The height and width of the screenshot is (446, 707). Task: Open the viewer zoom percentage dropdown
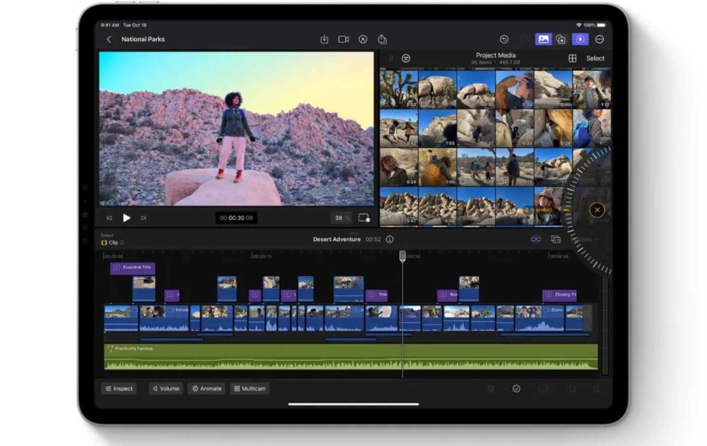point(342,218)
